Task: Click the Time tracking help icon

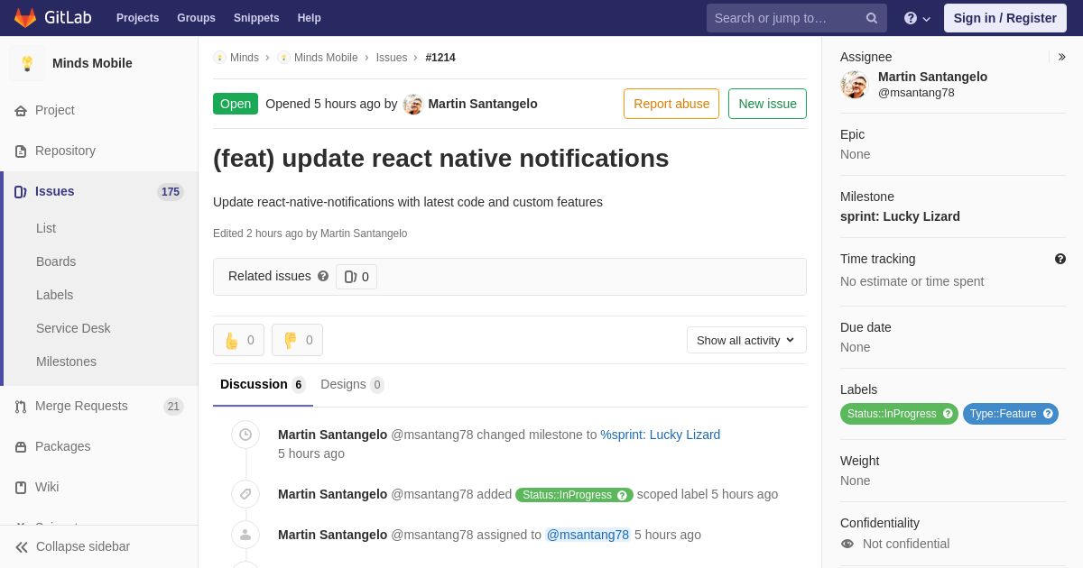Action: click(1060, 259)
